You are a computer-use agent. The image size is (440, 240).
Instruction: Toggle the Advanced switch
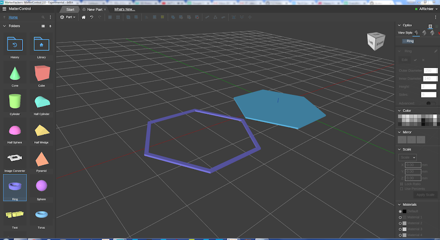pyautogui.click(x=430, y=103)
